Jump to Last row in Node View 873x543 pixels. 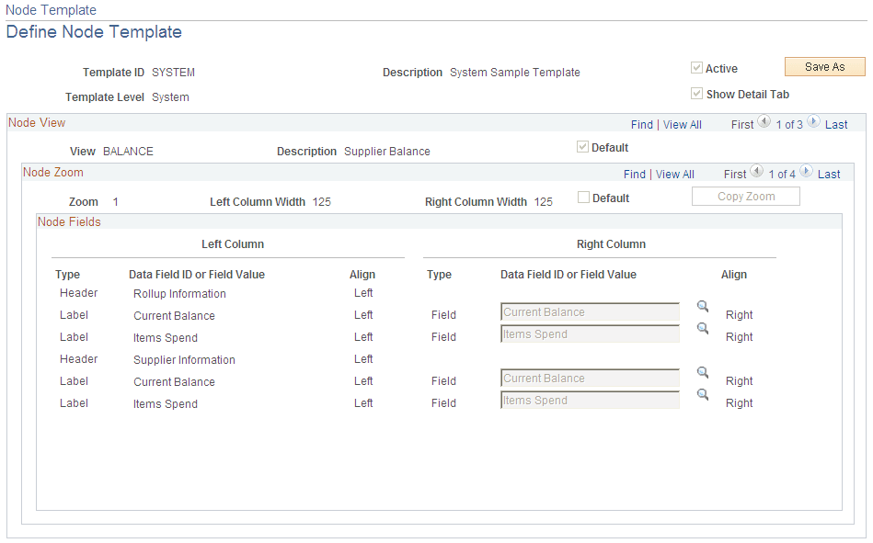(836, 125)
